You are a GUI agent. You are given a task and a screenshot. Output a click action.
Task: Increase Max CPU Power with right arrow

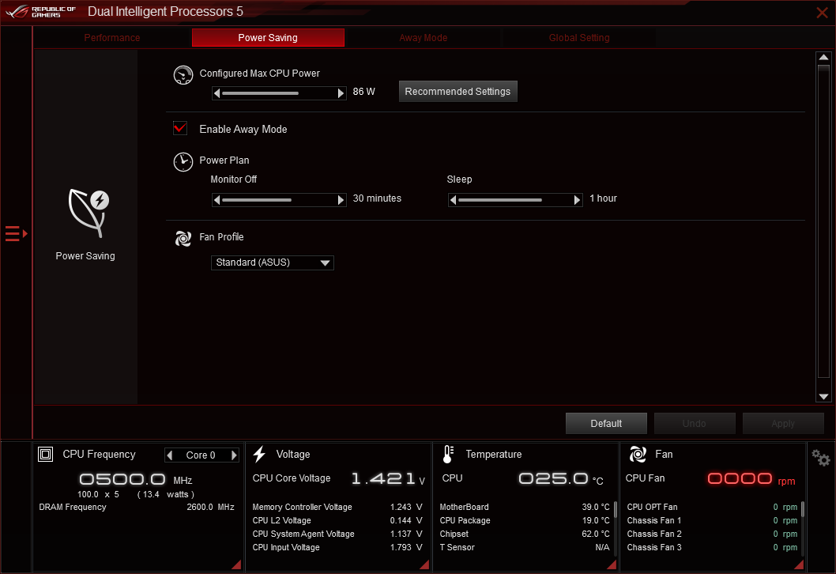tap(341, 93)
